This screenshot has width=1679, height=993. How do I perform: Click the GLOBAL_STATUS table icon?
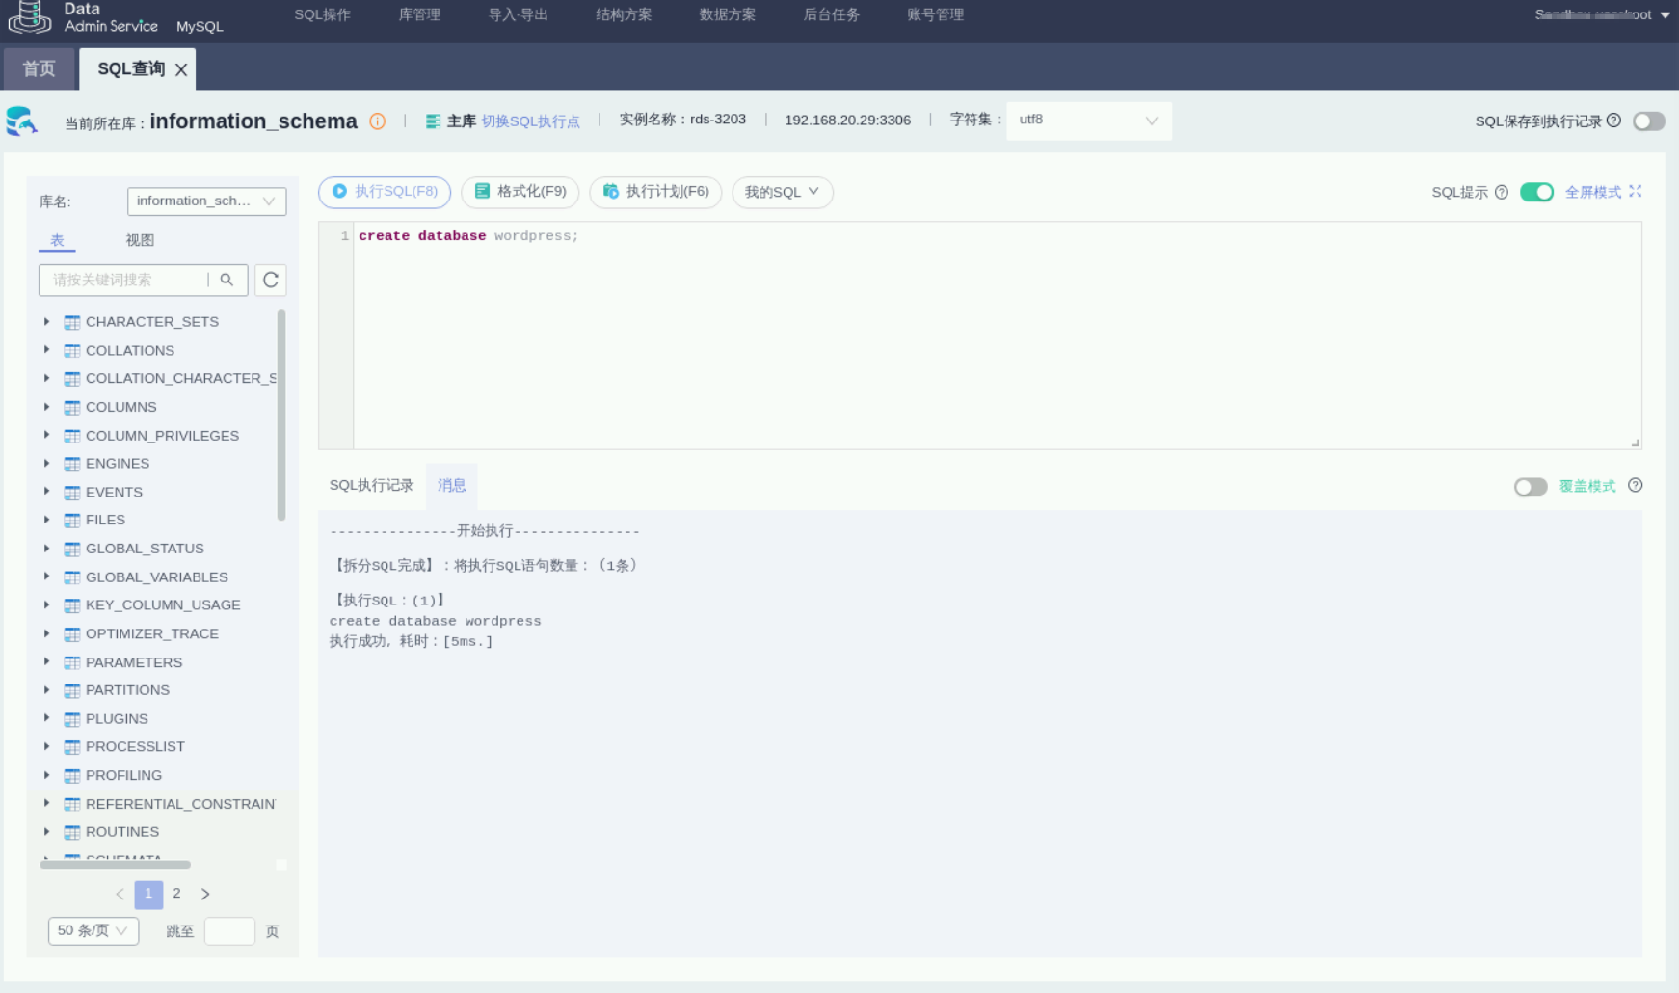[x=72, y=549]
